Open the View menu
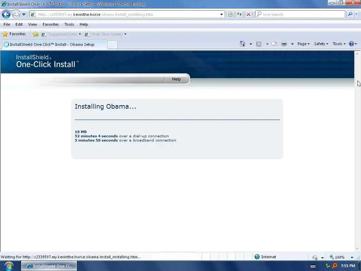 32,24
